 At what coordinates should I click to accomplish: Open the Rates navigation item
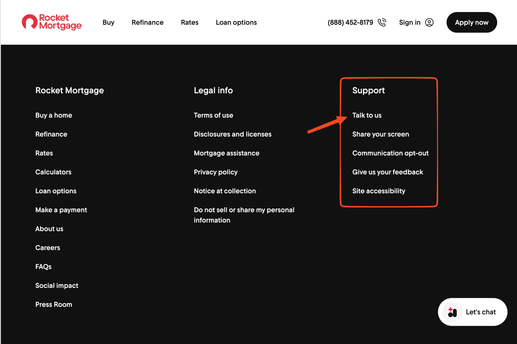click(189, 22)
